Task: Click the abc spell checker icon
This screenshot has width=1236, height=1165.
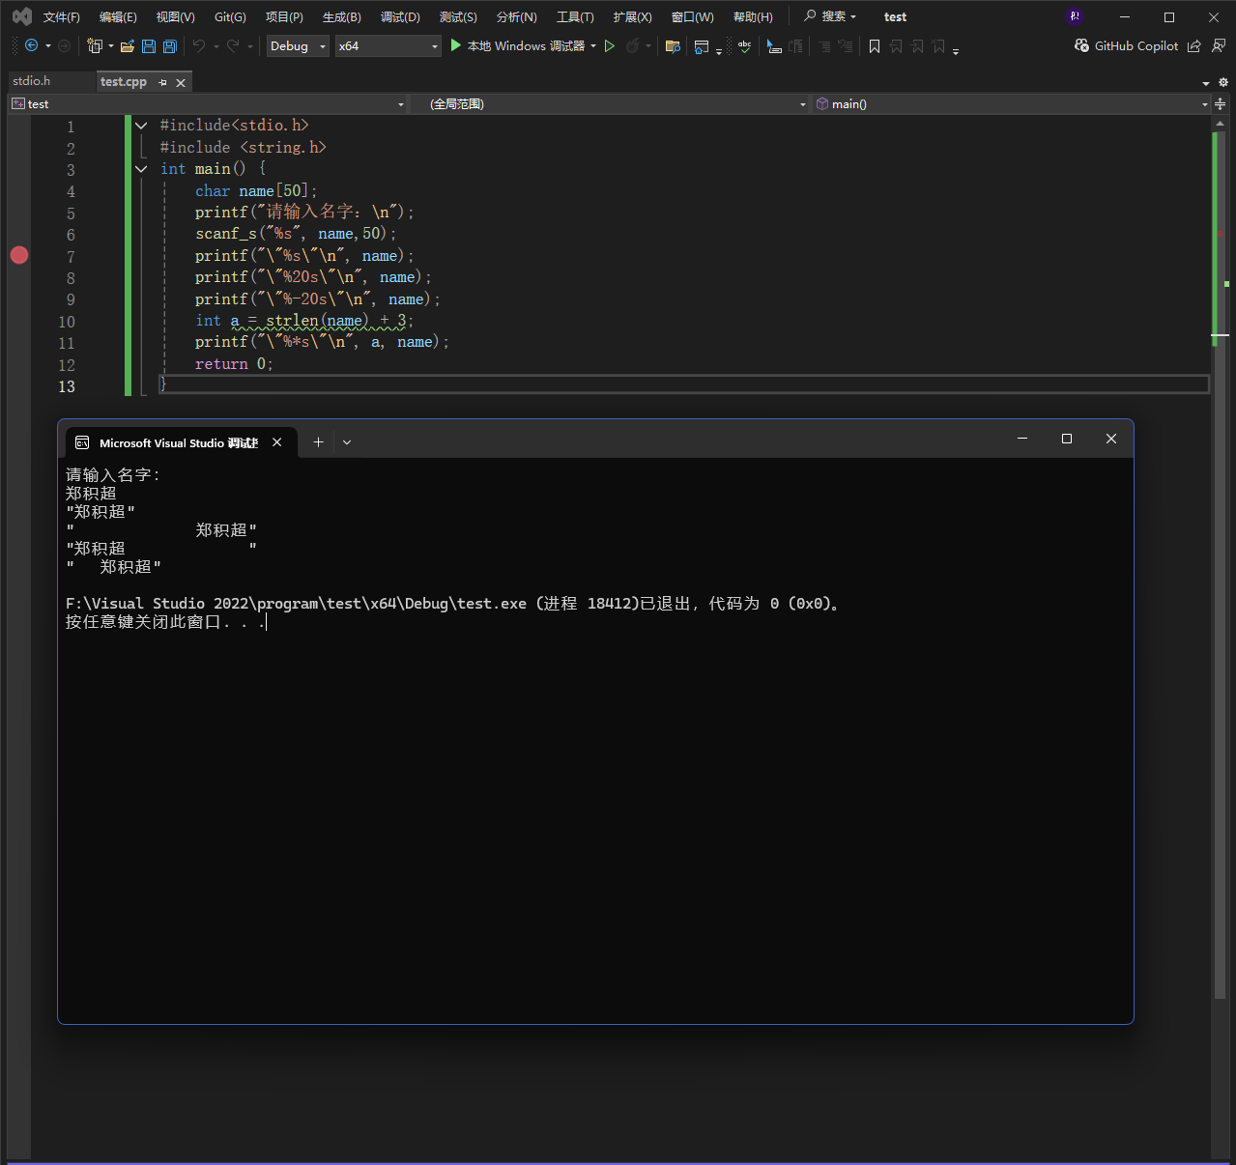Action: click(744, 45)
